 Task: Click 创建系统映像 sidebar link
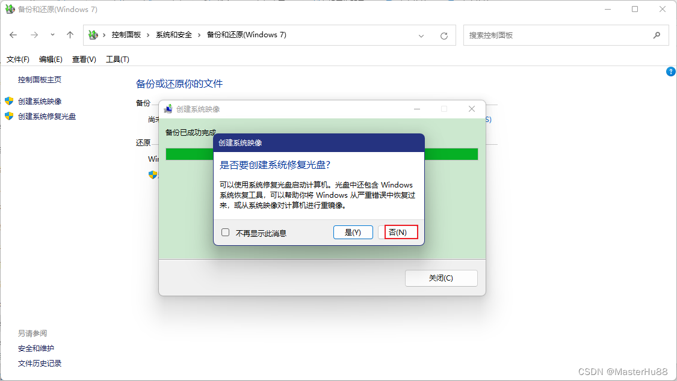[40, 102]
